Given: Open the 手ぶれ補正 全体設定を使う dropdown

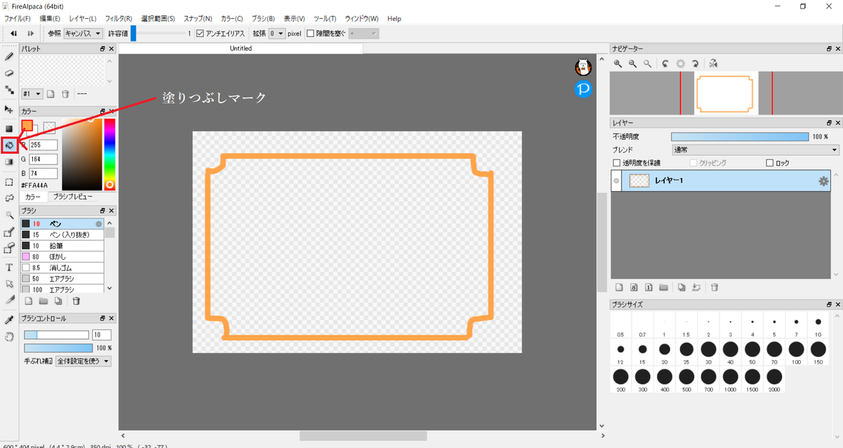Looking at the screenshot, I should coord(83,361).
